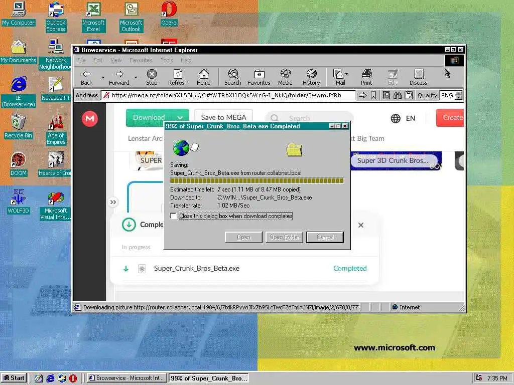Click the Go arrow next to address bar
The height and width of the screenshot is (385, 514).
pyautogui.click(x=362, y=95)
